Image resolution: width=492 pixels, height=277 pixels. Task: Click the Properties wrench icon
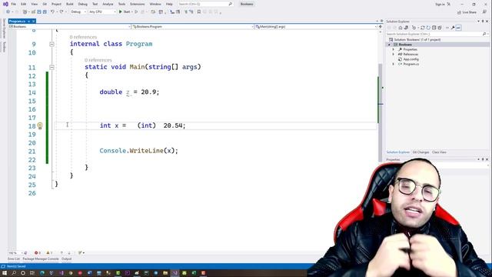[x=453, y=28]
